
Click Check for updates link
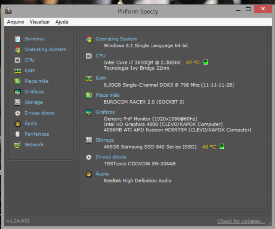241,221
